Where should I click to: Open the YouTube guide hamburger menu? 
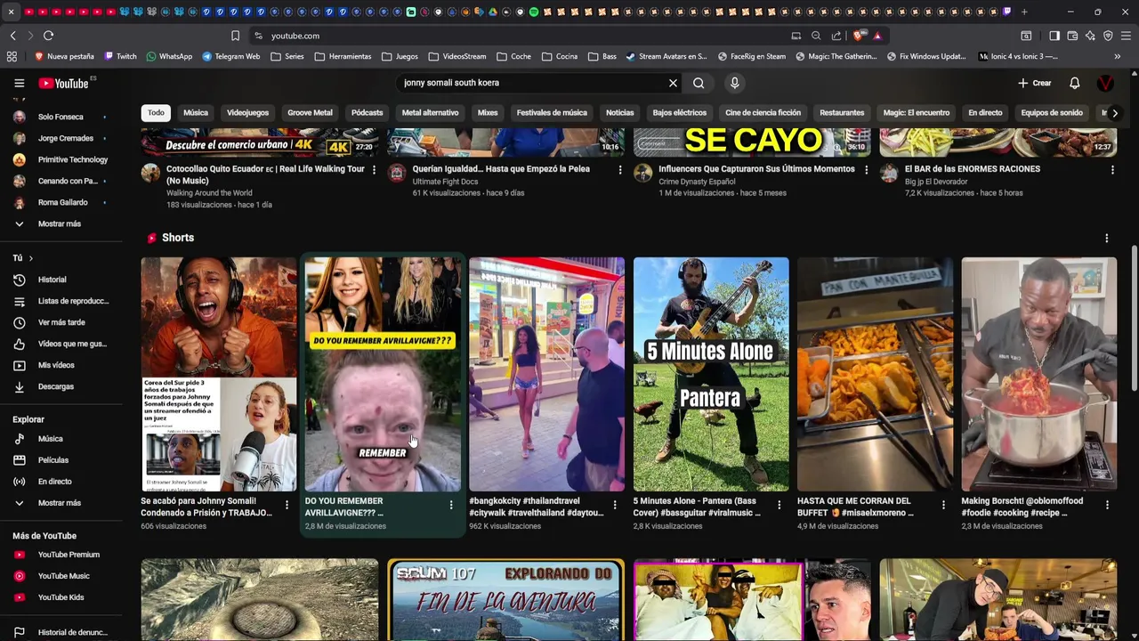click(x=19, y=83)
